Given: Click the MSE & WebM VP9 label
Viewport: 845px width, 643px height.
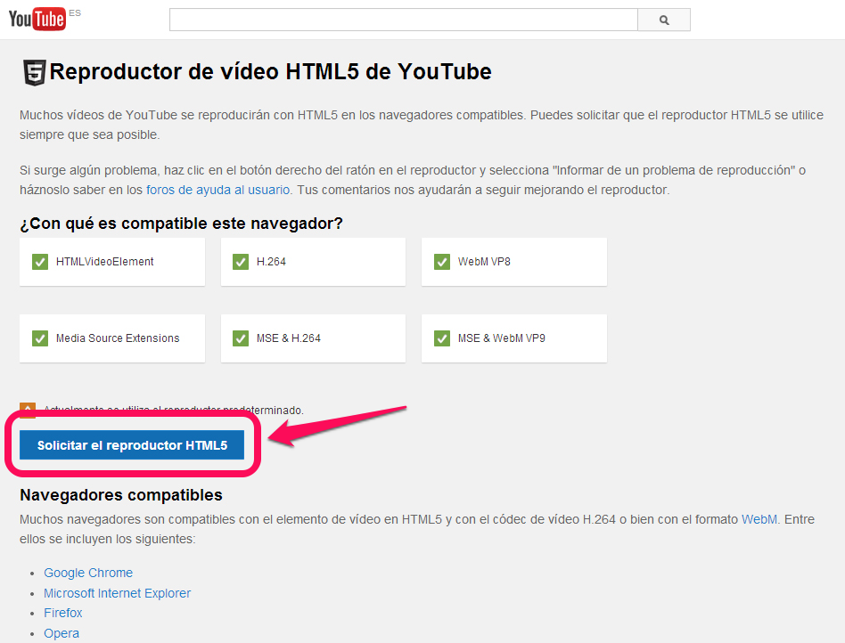Looking at the screenshot, I should point(501,338).
